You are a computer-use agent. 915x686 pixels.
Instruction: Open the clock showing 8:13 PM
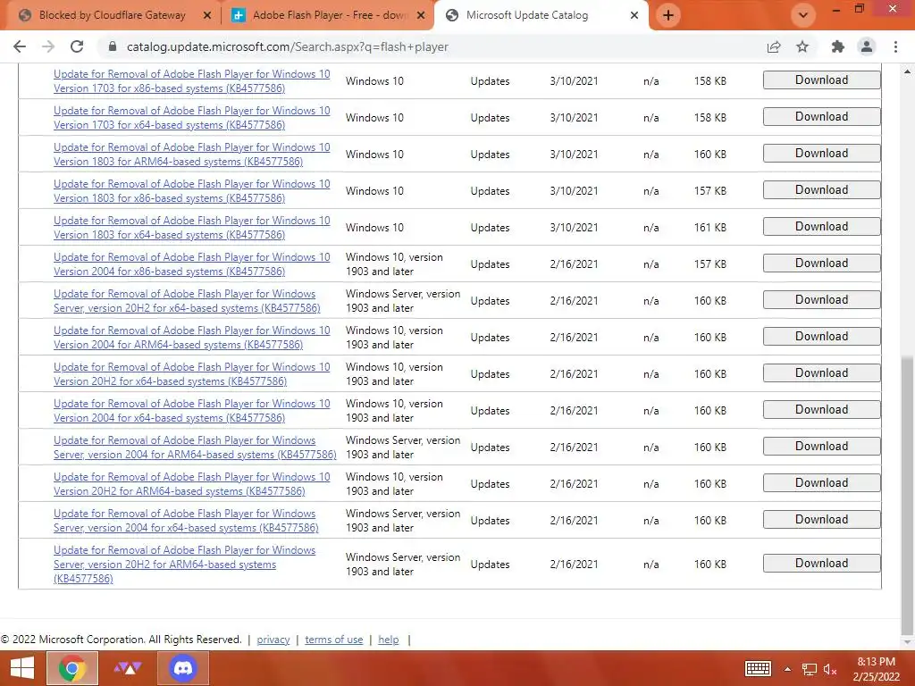click(x=876, y=669)
